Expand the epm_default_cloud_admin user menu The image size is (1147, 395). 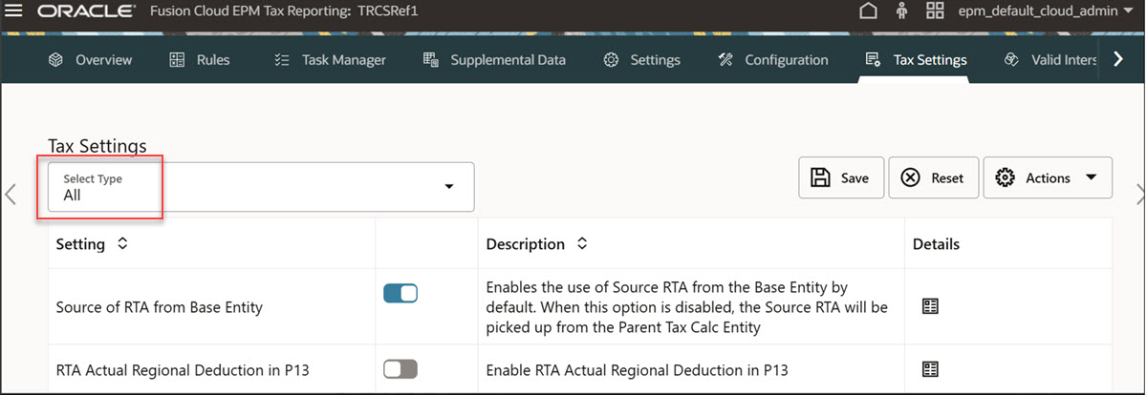coord(1048,12)
